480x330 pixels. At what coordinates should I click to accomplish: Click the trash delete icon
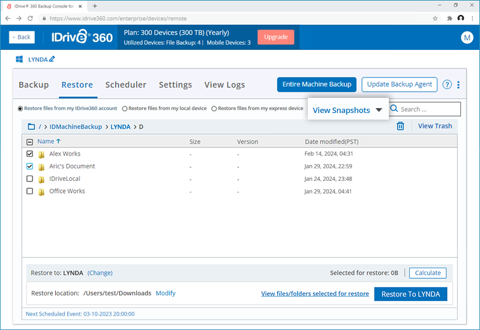(x=400, y=126)
